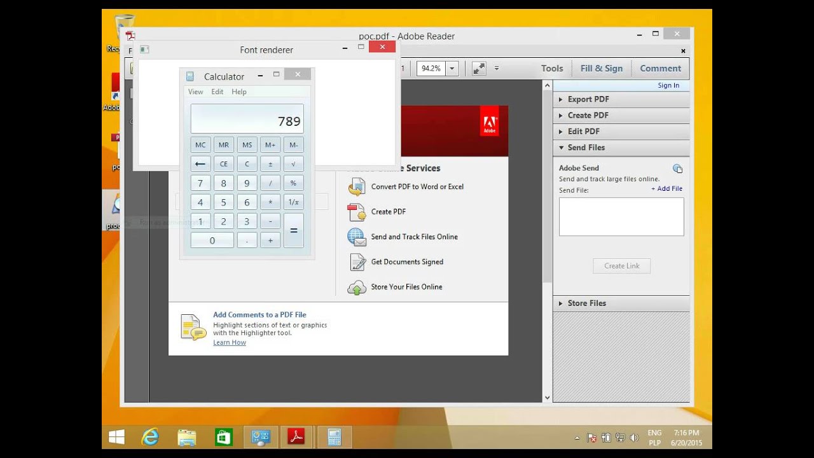The width and height of the screenshot is (814, 458).
Task: Click the Create Link button
Action: pos(622,266)
